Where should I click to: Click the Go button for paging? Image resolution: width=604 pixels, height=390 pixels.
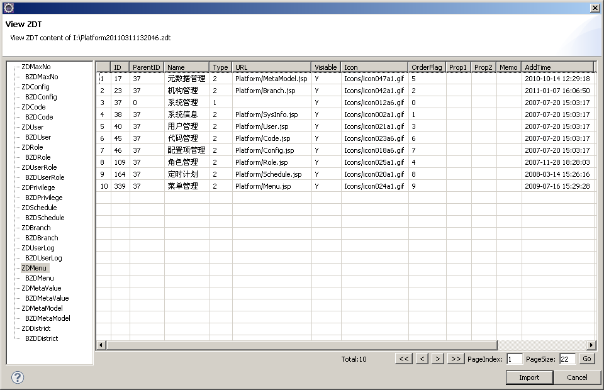point(586,359)
